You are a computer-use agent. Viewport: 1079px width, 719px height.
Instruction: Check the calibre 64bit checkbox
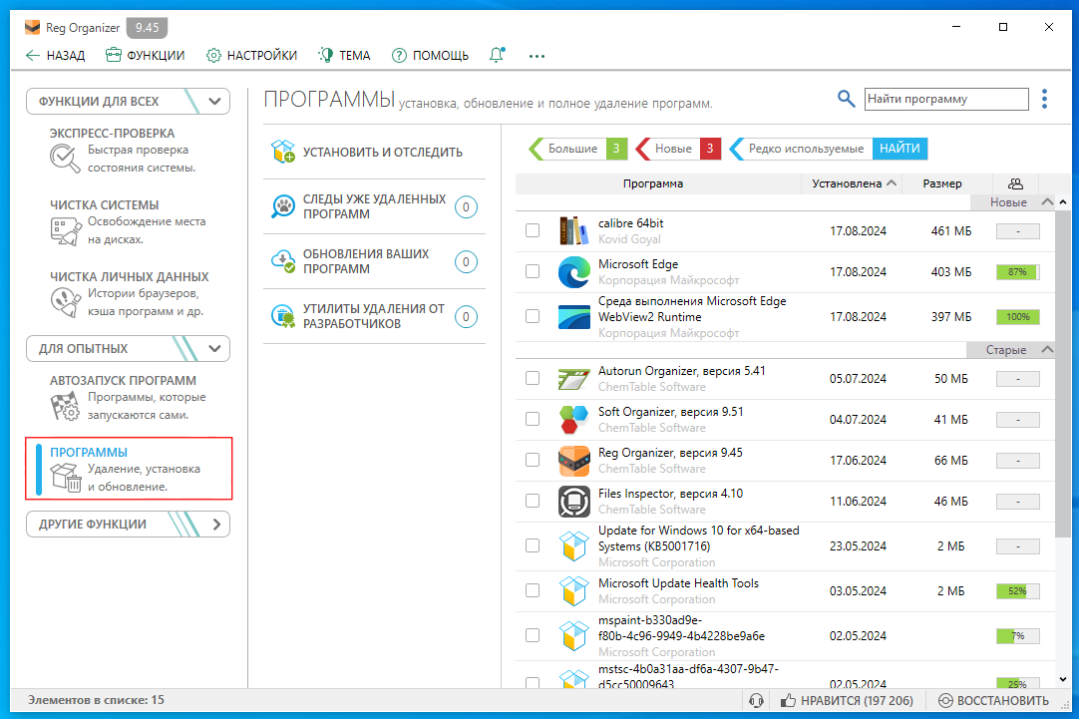533,230
